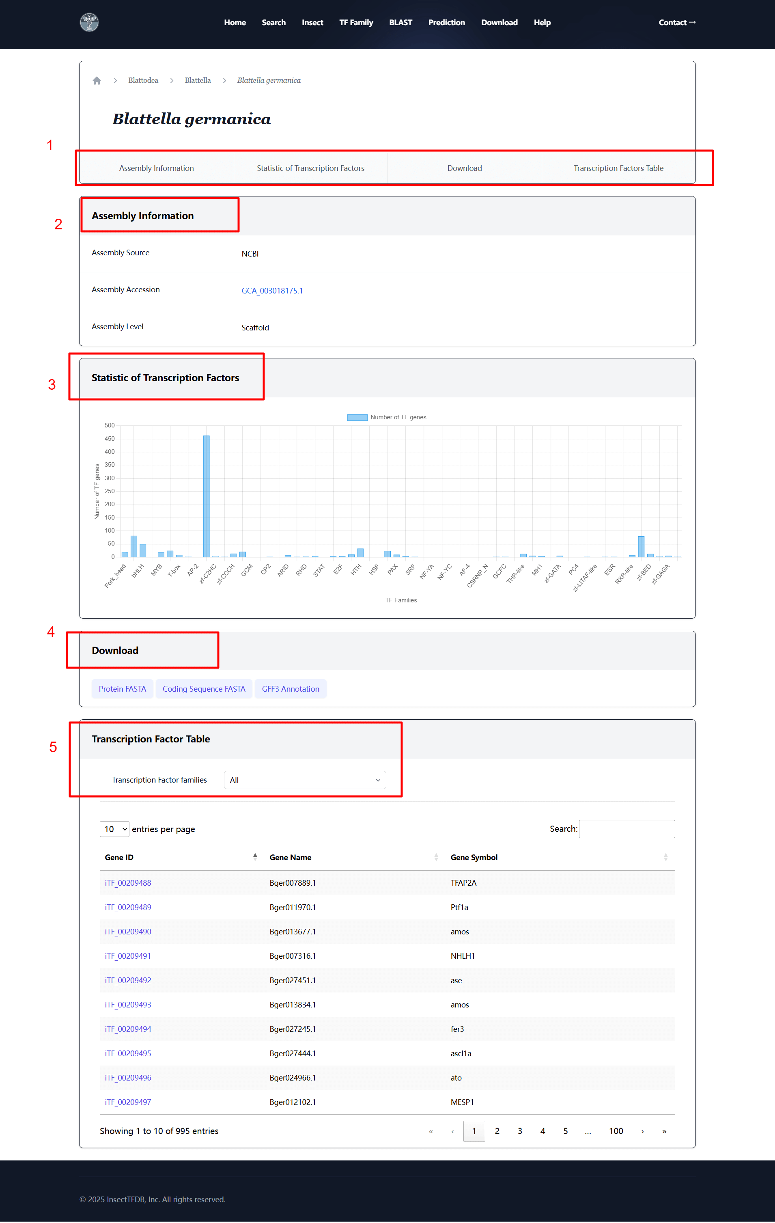The image size is (775, 1223).
Task: Go to page 100 in pagination
Action: pos(616,1131)
